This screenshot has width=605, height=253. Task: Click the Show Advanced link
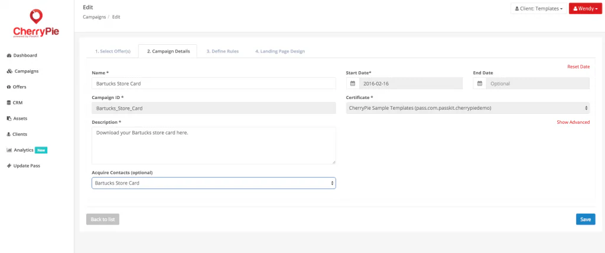tap(573, 123)
